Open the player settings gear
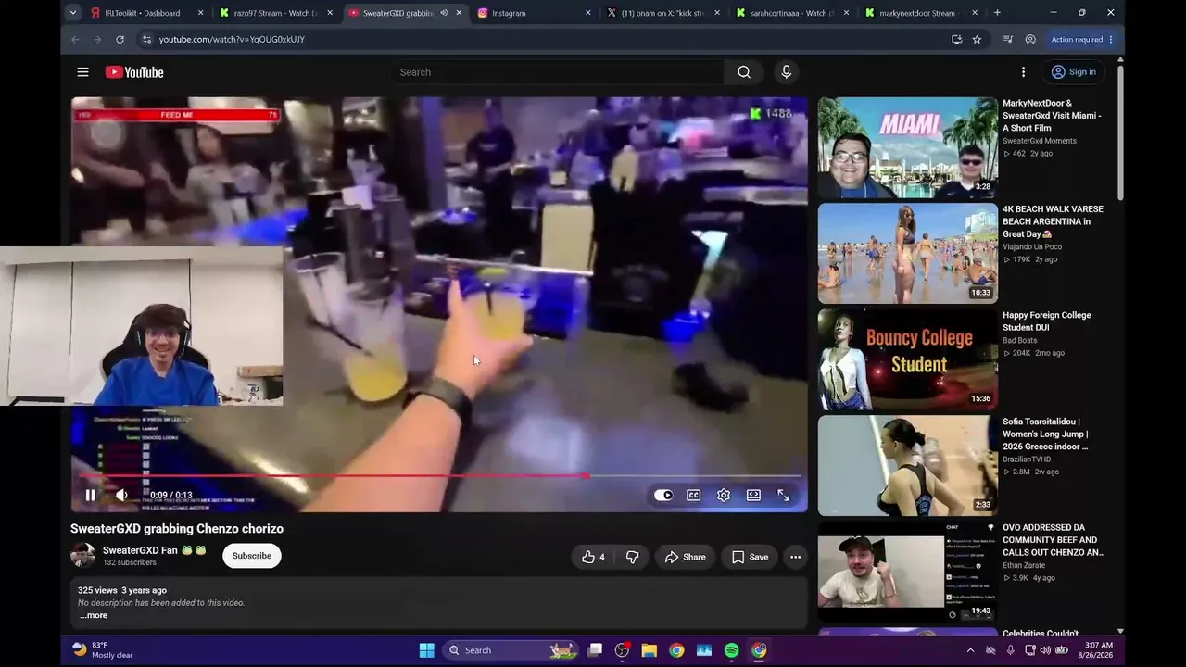Screen dimensions: 1186x667 pyautogui.click(x=724, y=496)
